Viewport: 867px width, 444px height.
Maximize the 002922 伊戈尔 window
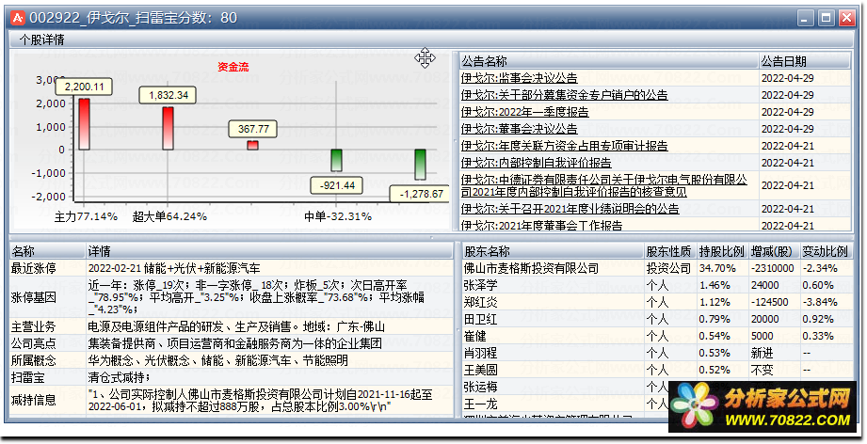click(827, 18)
